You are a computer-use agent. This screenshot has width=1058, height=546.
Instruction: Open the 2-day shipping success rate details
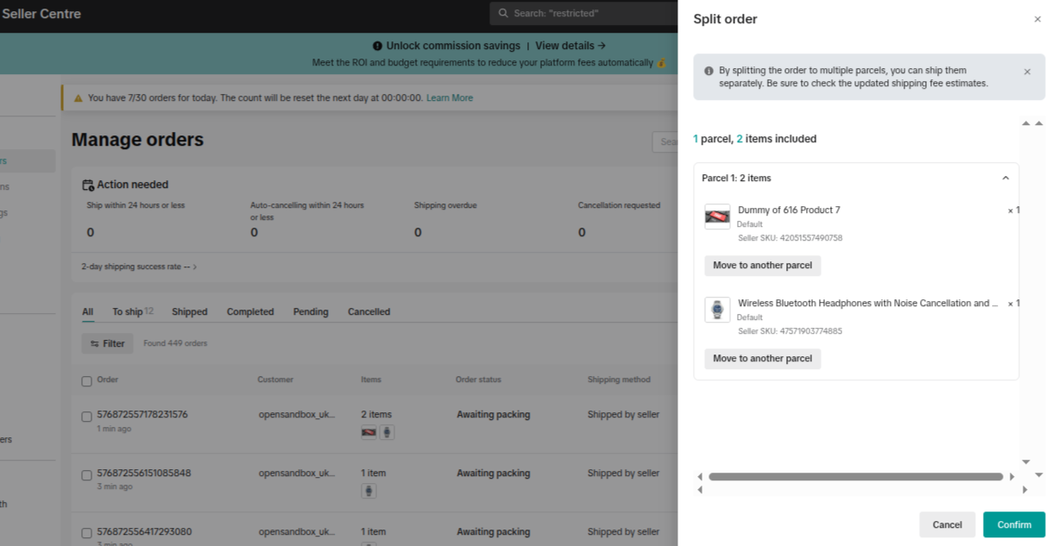pos(139,267)
